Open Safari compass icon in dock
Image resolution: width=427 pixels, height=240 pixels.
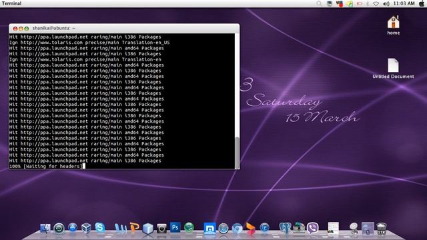pos(224,228)
